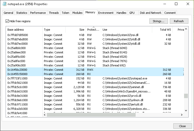
Task: Open the Handles tab
Action: [x=121, y=13]
